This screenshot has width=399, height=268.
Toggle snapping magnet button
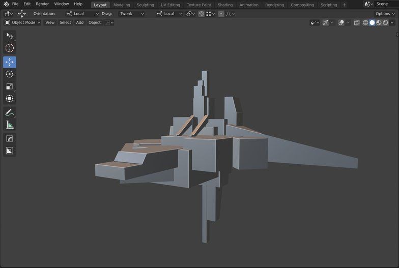[201, 14]
